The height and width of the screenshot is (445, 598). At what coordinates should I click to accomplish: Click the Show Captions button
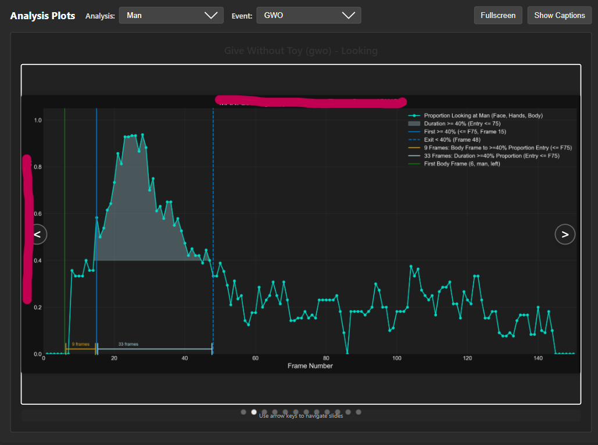pyautogui.click(x=559, y=16)
